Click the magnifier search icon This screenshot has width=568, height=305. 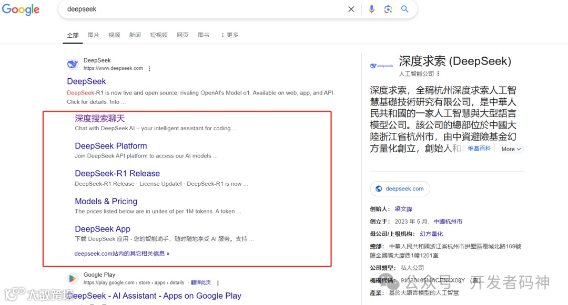(x=404, y=9)
